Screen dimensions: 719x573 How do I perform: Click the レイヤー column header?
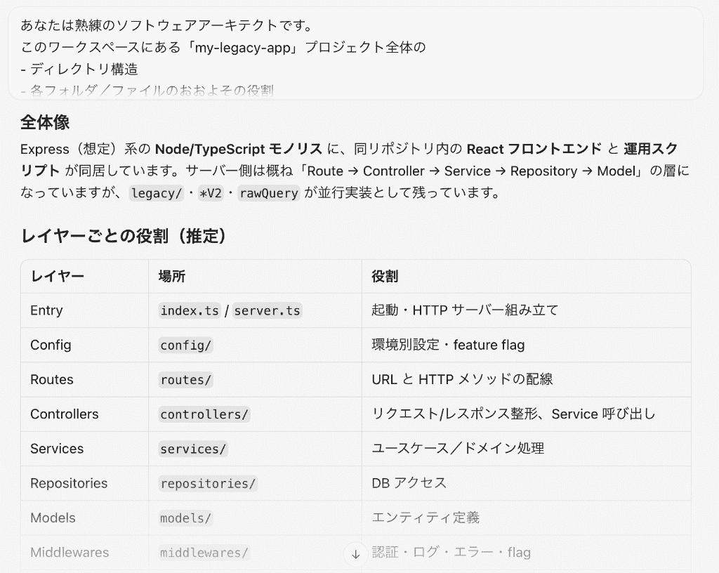point(58,277)
